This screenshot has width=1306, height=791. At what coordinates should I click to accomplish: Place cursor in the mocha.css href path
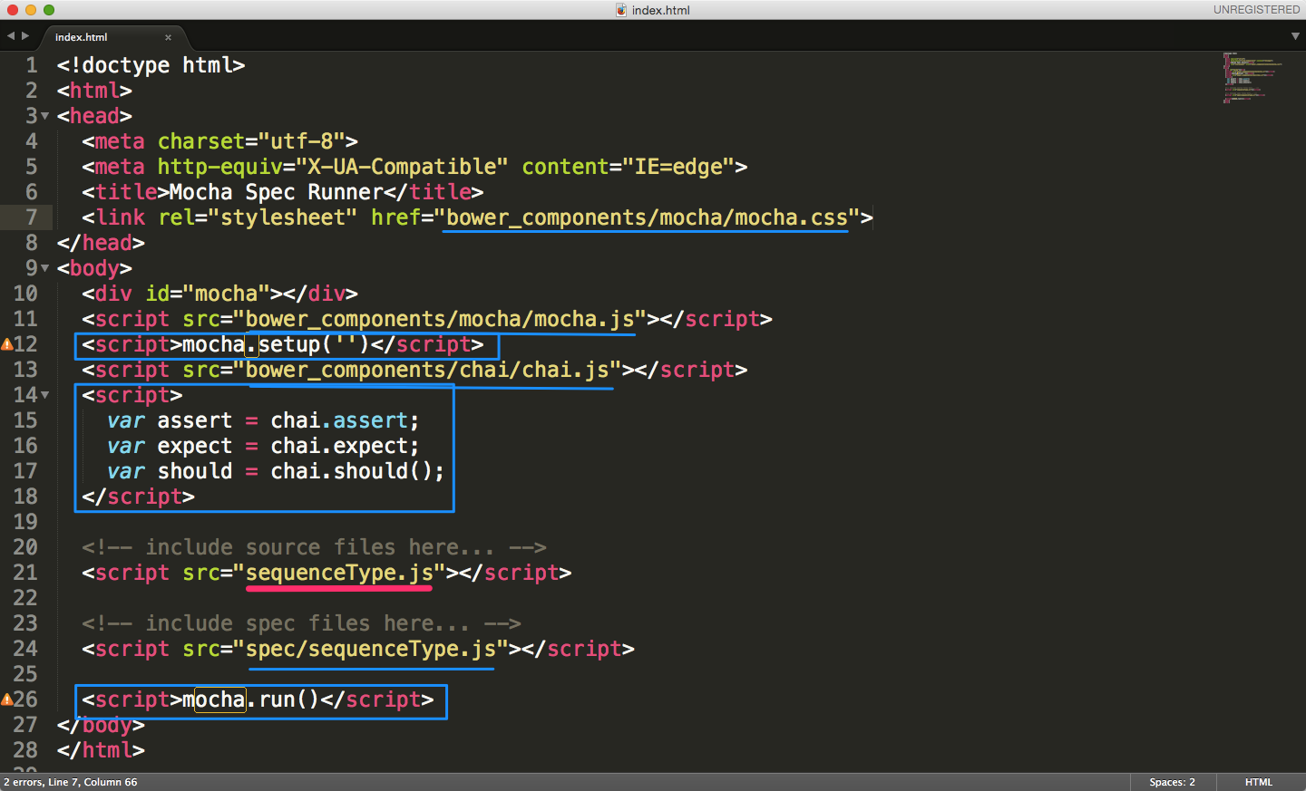pos(646,217)
